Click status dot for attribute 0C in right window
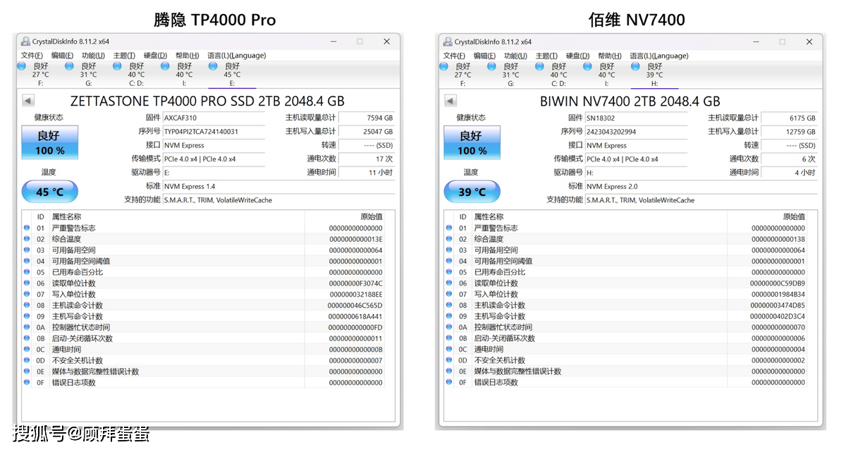The height and width of the screenshot is (452, 846). tap(450, 349)
